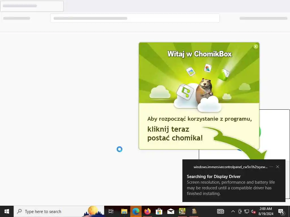Screen dimensions: 290x217
Task: Focus the Type here to search box
Action: [59, 211]
